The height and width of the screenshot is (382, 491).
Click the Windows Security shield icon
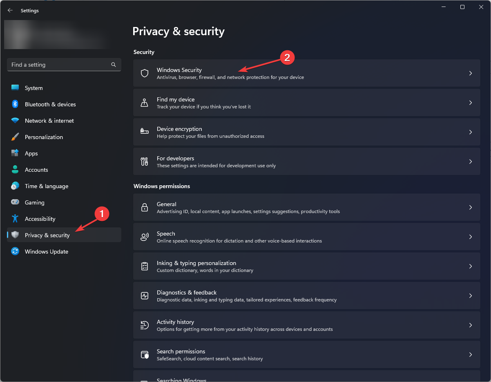click(x=145, y=73)
